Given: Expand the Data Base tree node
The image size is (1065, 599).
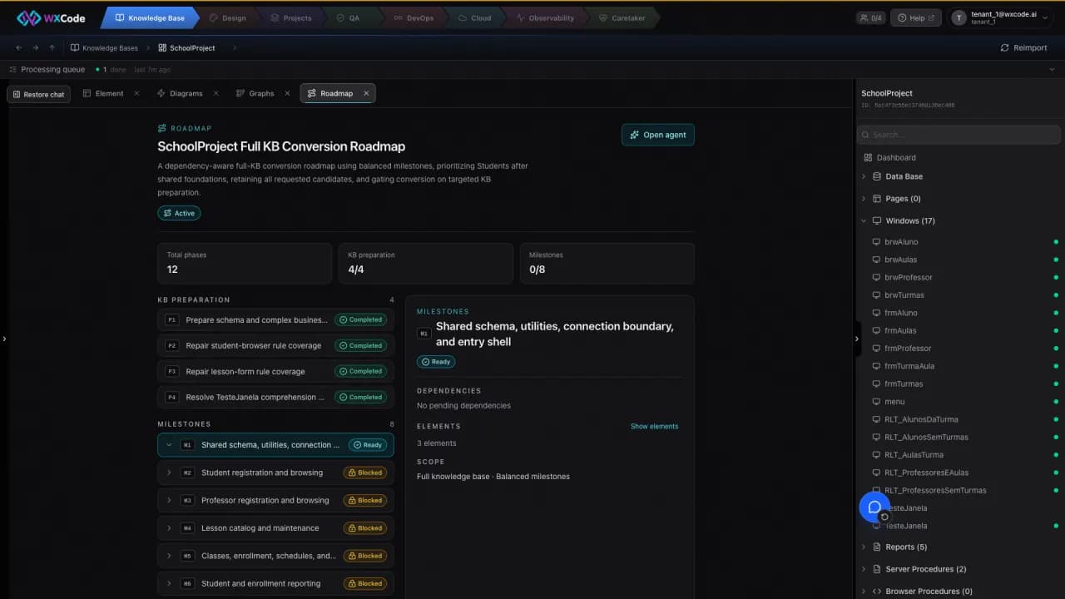Looking at the screenshot, I should point(864,176).
